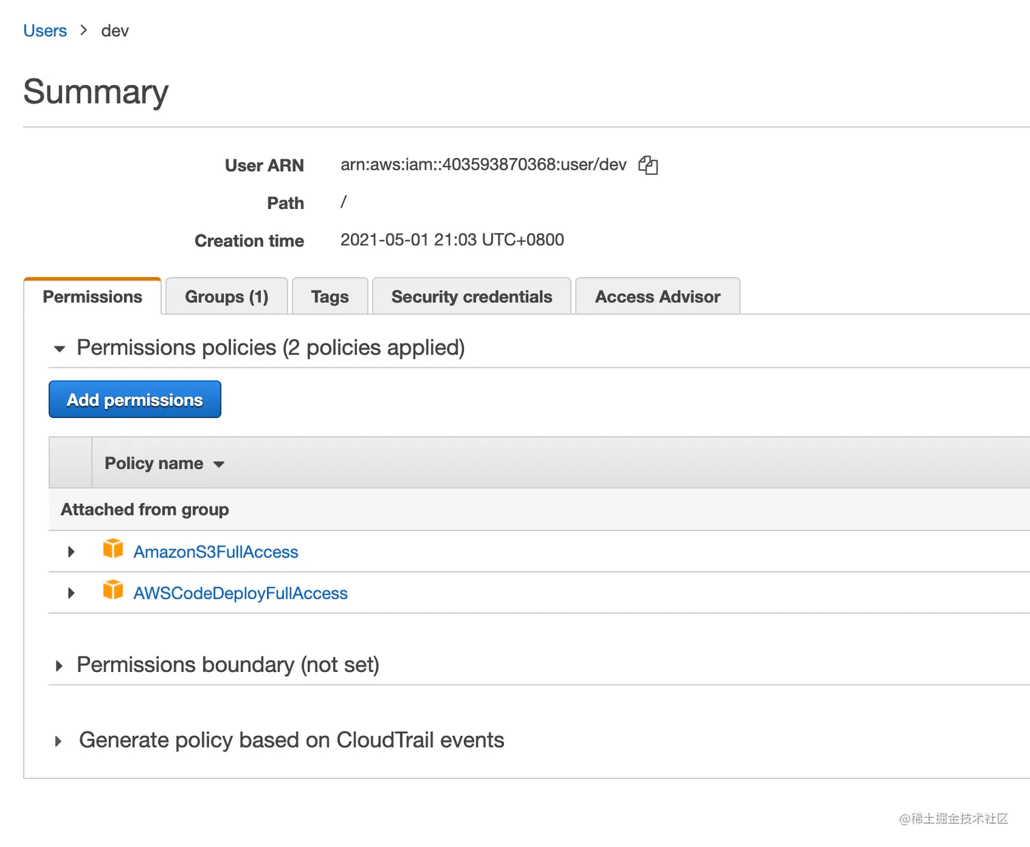Copy the user ARN
The image size is (1030, 847).
click(x=648, y=165)
